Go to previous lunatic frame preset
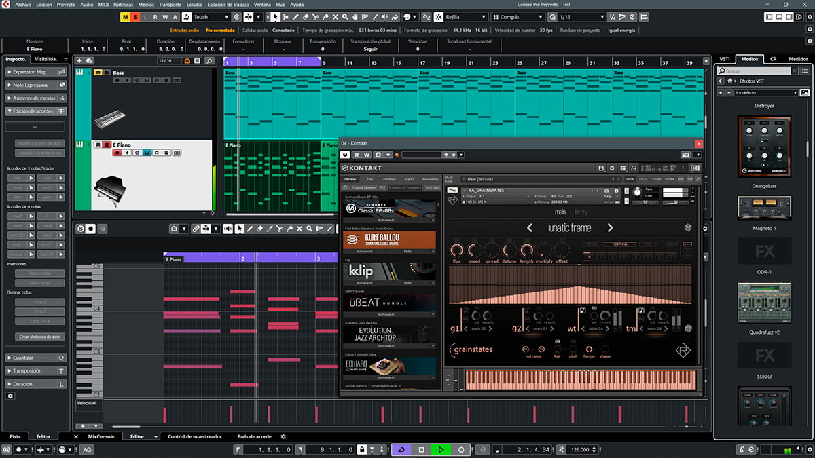 click(x=530, y=228)
